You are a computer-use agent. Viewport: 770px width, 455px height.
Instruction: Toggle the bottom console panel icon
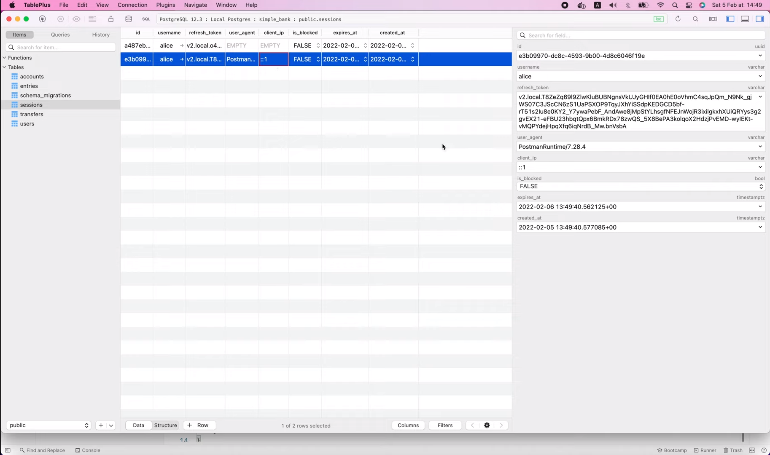point(745,19)
